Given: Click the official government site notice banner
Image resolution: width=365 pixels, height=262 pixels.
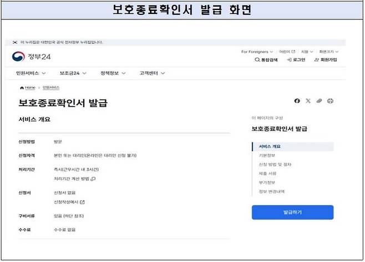Looking at the screenshot, I should (x=175, y=42).
